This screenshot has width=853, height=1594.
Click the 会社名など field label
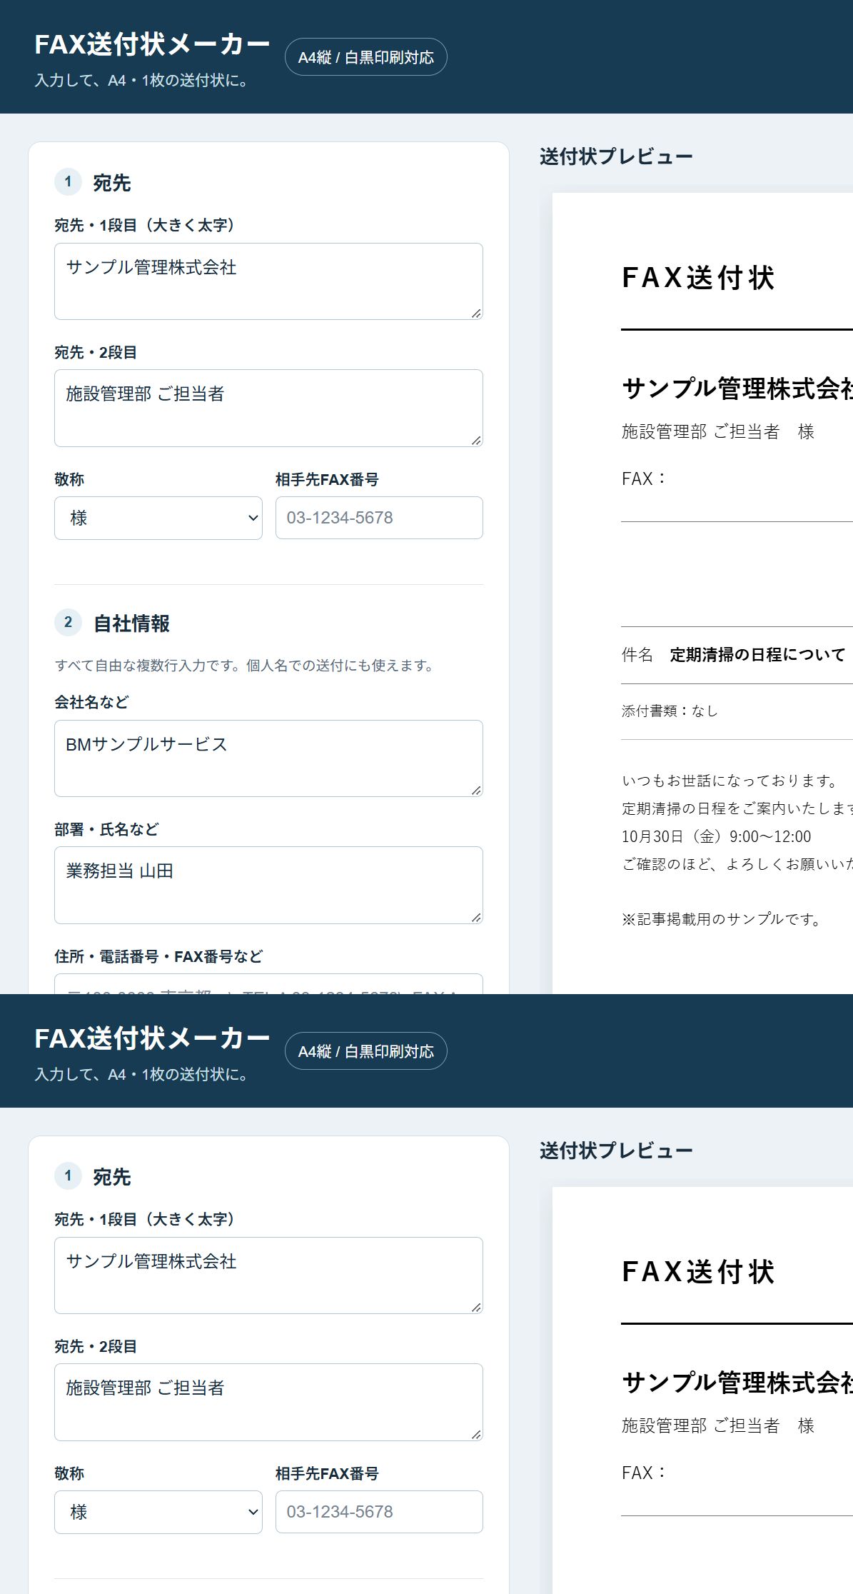[x=91, y=702]
